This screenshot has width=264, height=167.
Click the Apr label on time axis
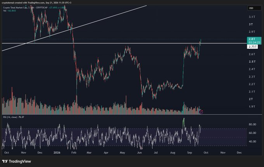[106, 153]
